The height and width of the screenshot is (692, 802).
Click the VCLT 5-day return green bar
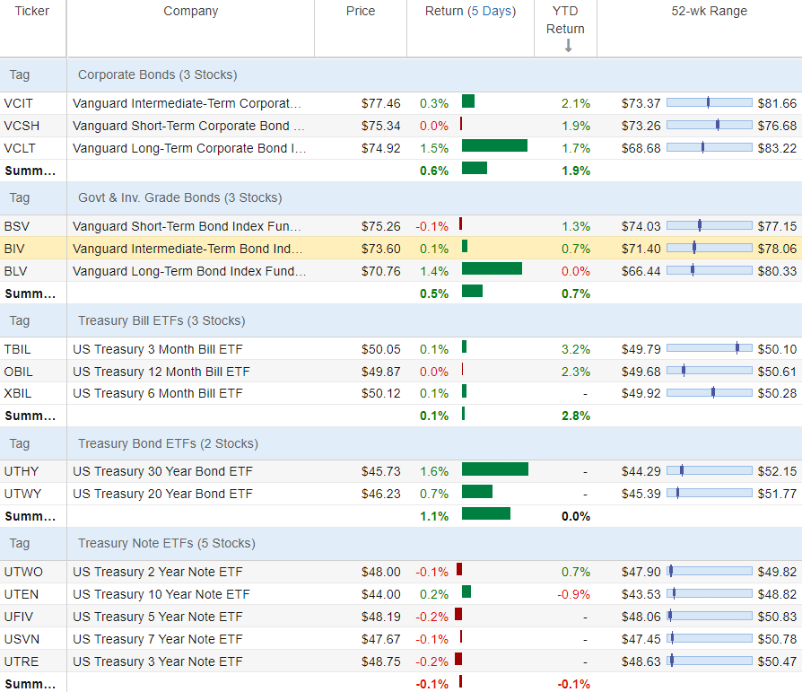(x=494, y=146)
